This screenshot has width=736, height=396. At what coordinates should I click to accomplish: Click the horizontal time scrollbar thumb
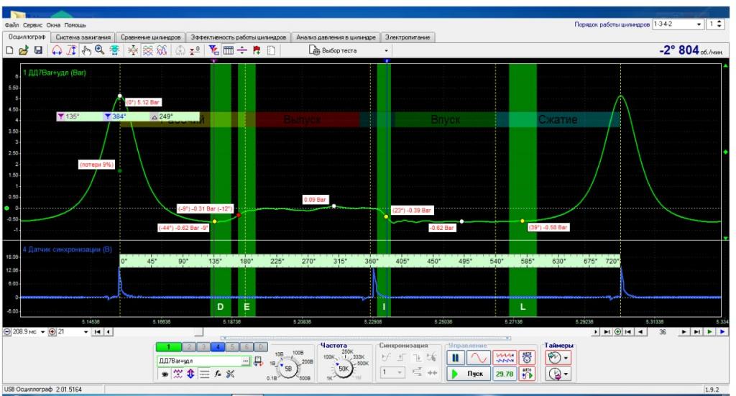199,332
